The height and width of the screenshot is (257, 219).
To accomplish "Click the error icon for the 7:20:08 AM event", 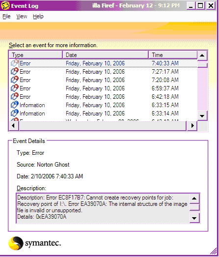I will tap(15, 80).
